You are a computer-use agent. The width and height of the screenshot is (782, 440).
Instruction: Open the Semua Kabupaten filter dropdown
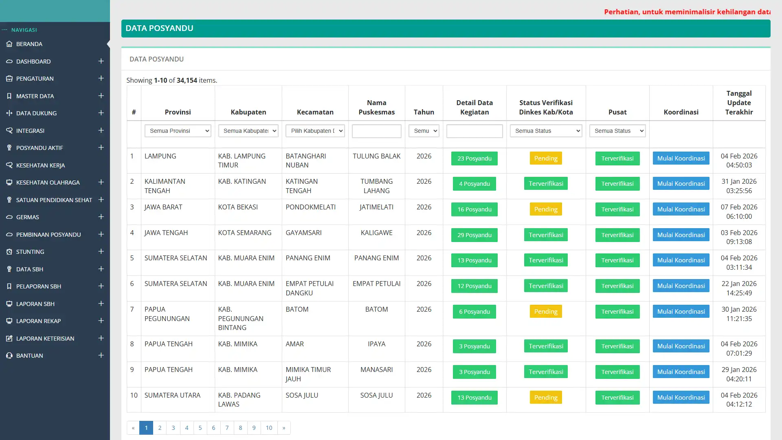(248, 131)
